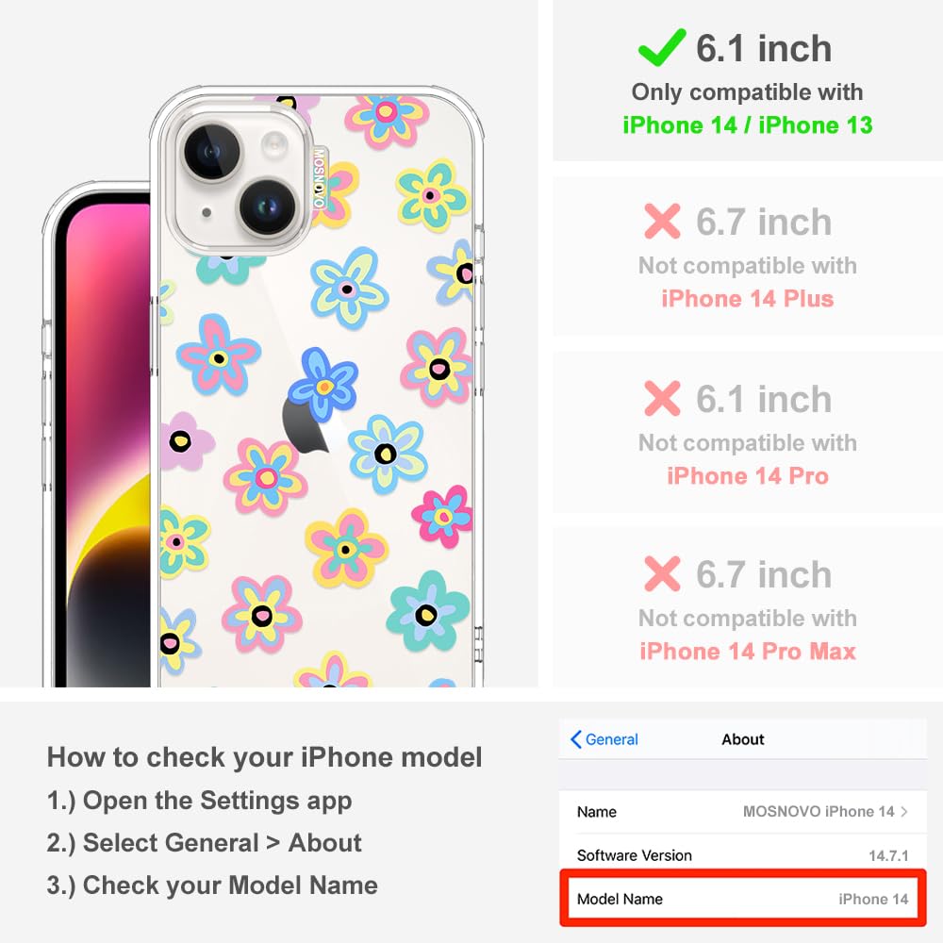Click the About title
The image size is (943, 943).
click(x=743, y=739)
